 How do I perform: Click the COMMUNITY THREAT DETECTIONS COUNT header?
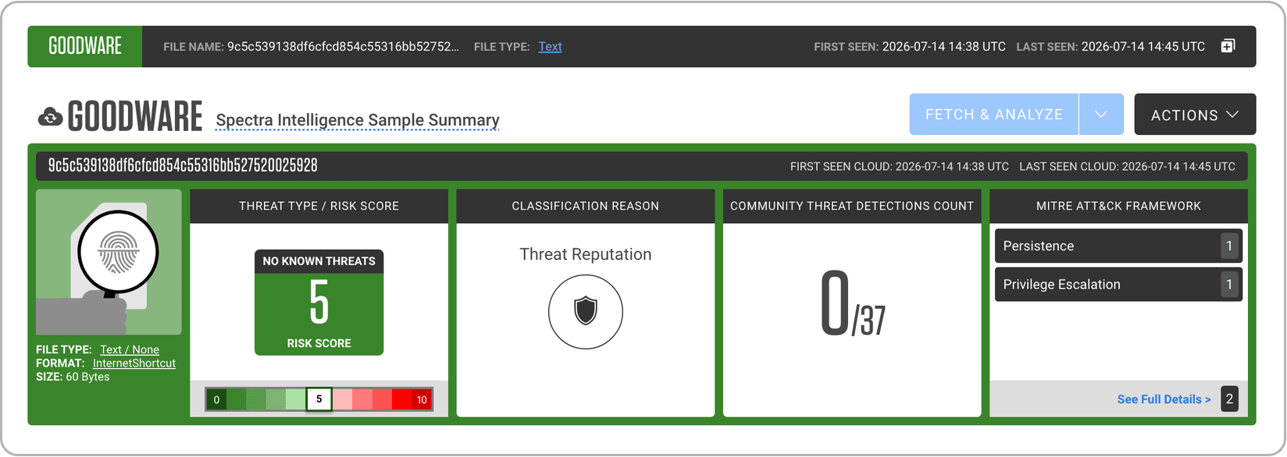(852, 206)
